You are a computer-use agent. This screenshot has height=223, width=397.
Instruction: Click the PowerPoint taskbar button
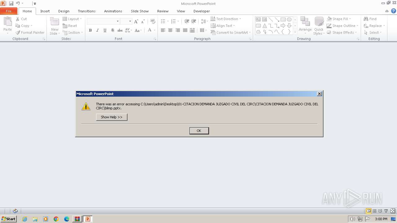coord(87,219)
